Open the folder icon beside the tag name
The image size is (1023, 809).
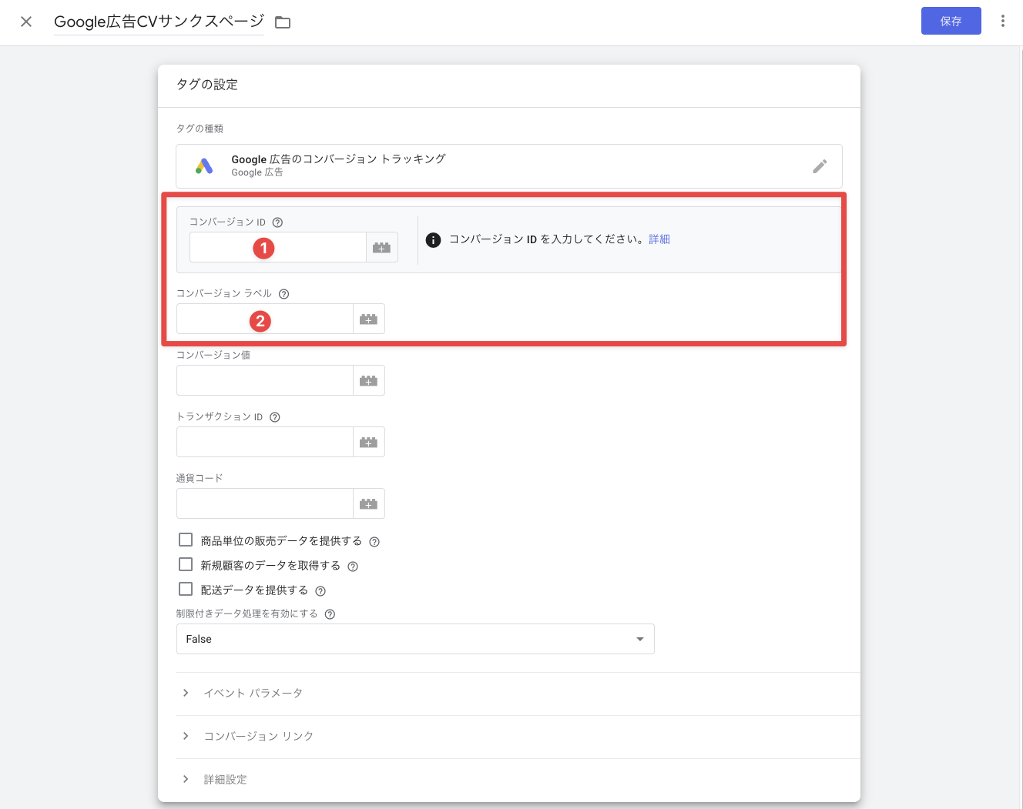tap(283, 22)
